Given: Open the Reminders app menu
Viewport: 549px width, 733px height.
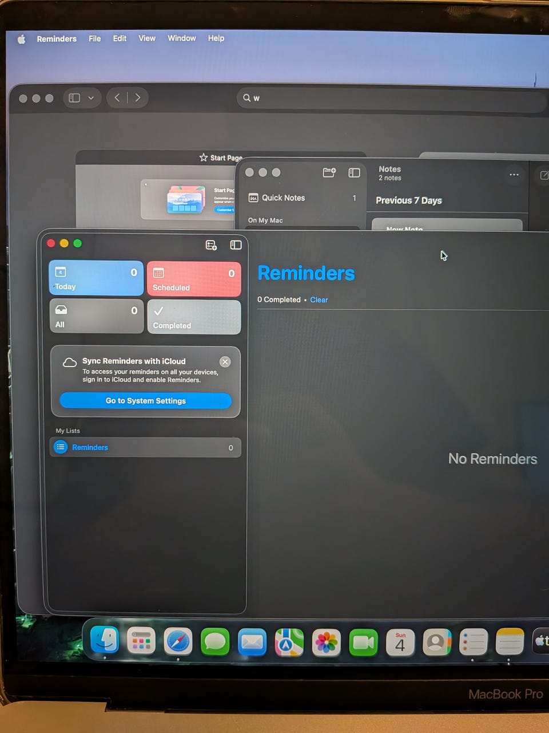Looking at the screenshot, I should point(57,39).
